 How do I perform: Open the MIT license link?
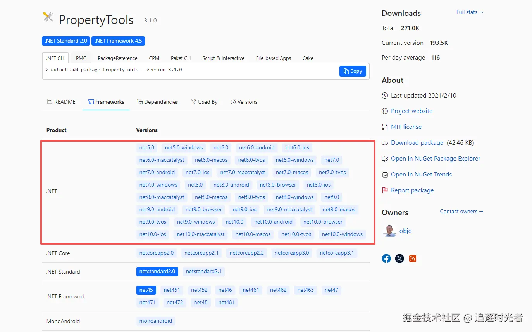[406, 127]
